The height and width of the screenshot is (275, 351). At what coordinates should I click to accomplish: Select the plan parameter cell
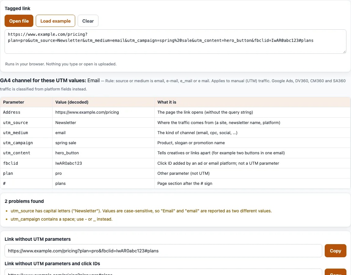(x=26, y=173)
